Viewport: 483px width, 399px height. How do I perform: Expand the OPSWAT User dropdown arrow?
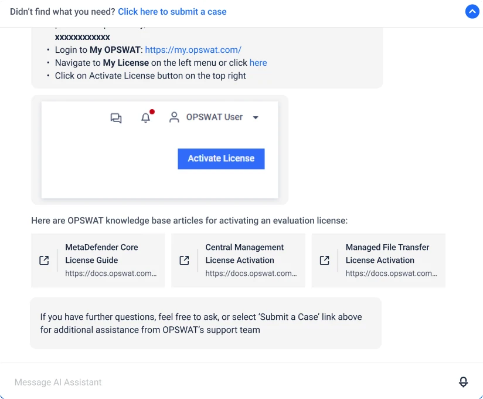point(256,117)
